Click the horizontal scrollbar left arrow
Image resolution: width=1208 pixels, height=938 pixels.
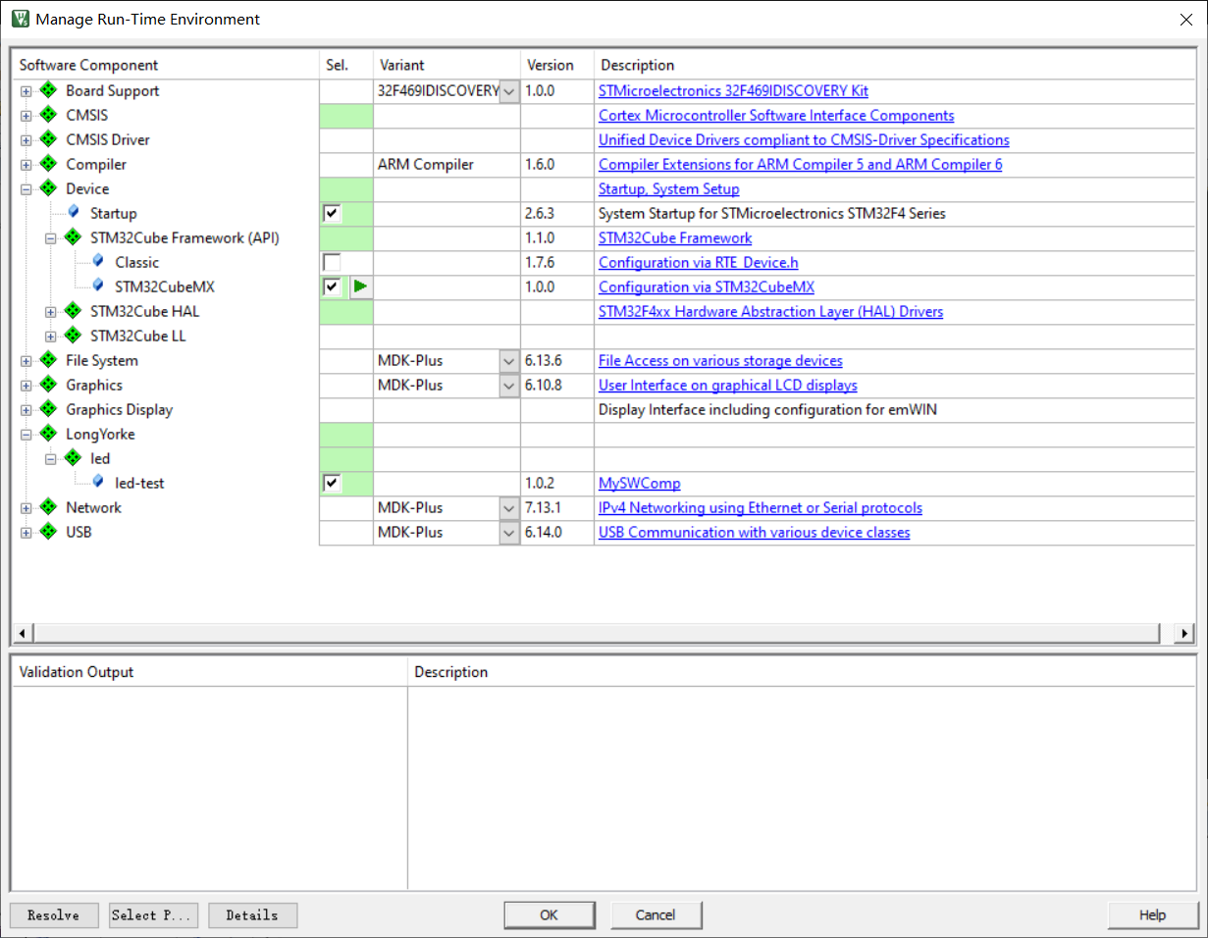25,633
